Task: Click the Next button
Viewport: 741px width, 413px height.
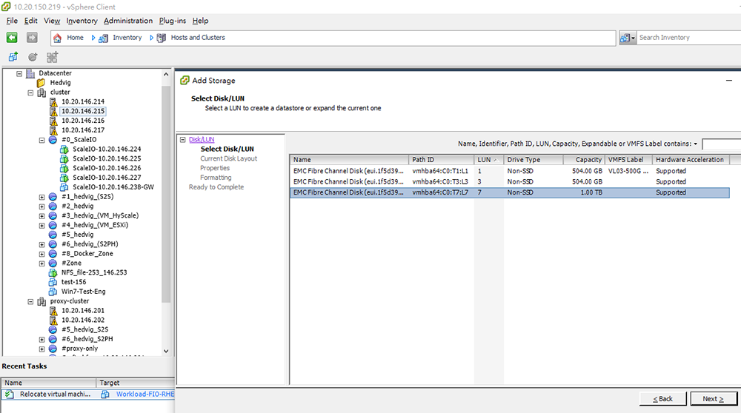Action: 713,399
